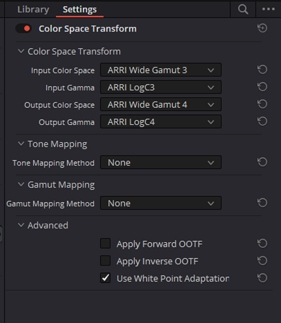Screen dimensions: 281x323
Task: Click the Output Color Space label
Action: [x=59, y=105]
